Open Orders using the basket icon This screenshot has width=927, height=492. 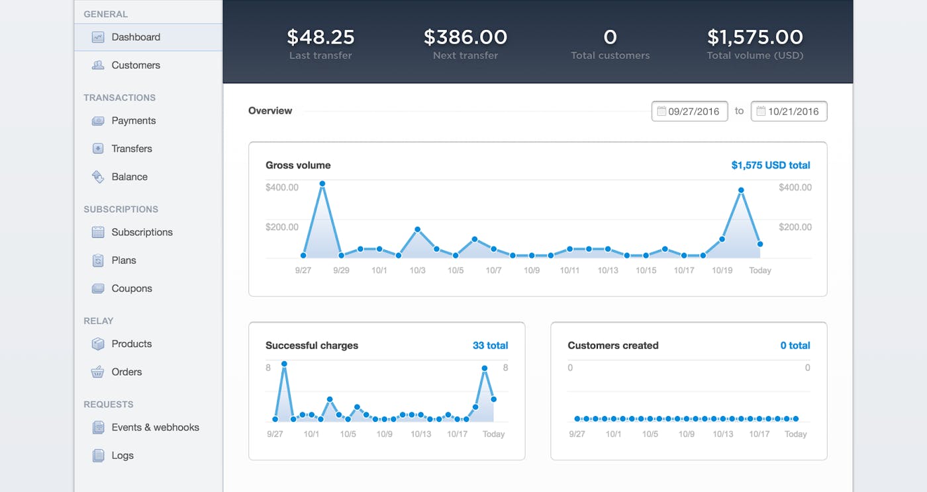[97, 371]
